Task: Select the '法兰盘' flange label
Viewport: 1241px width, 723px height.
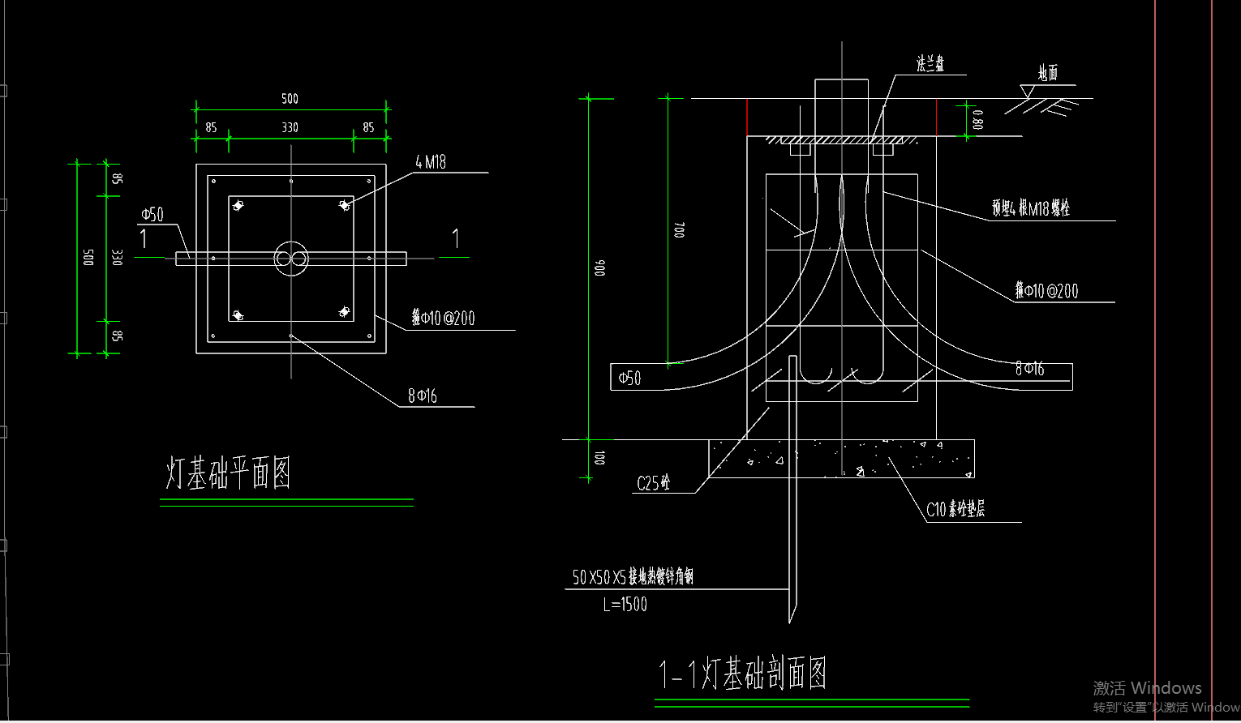Action: (930, 63)
